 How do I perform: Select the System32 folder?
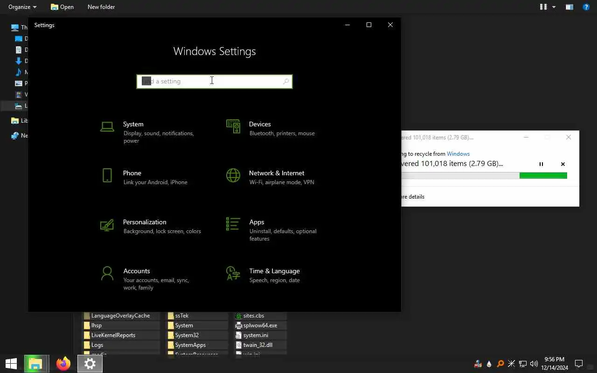tap(183, 335)
